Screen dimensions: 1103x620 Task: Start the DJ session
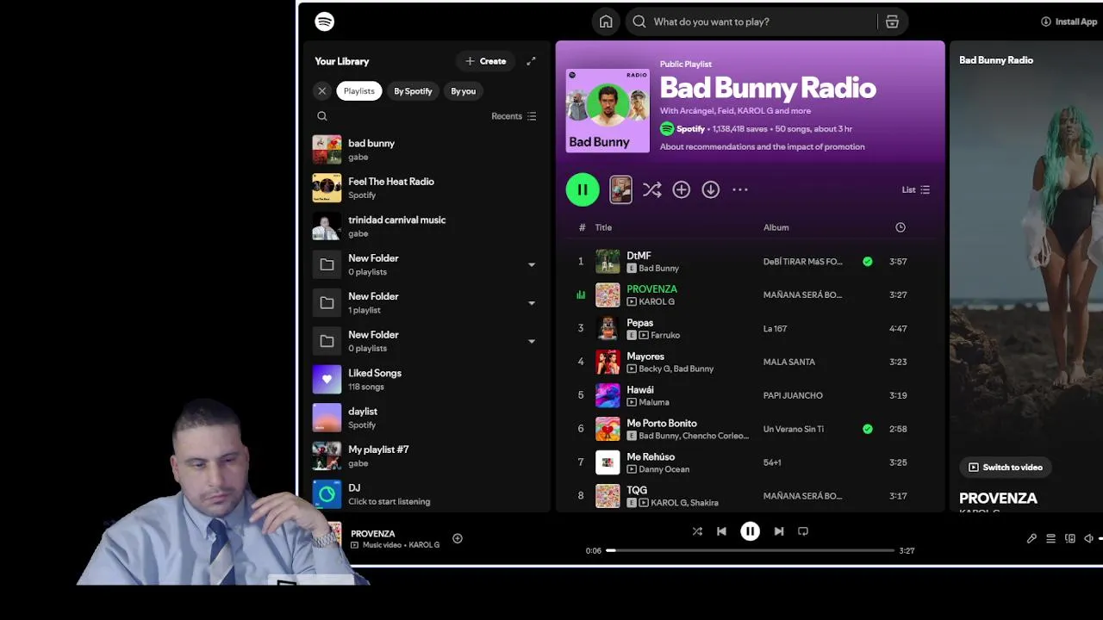427,494
